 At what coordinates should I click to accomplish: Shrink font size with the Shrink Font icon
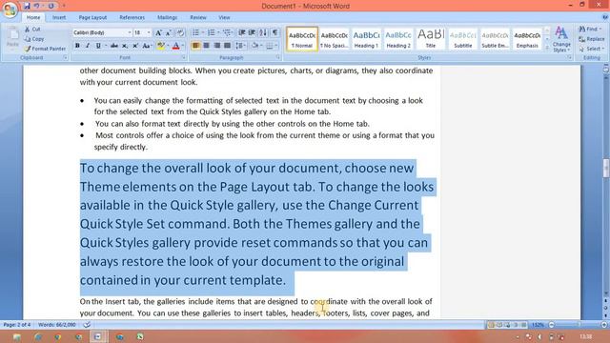(169, 33)
